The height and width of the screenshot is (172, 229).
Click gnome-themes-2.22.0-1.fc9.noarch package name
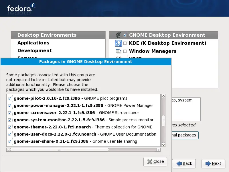coord(52,127)
